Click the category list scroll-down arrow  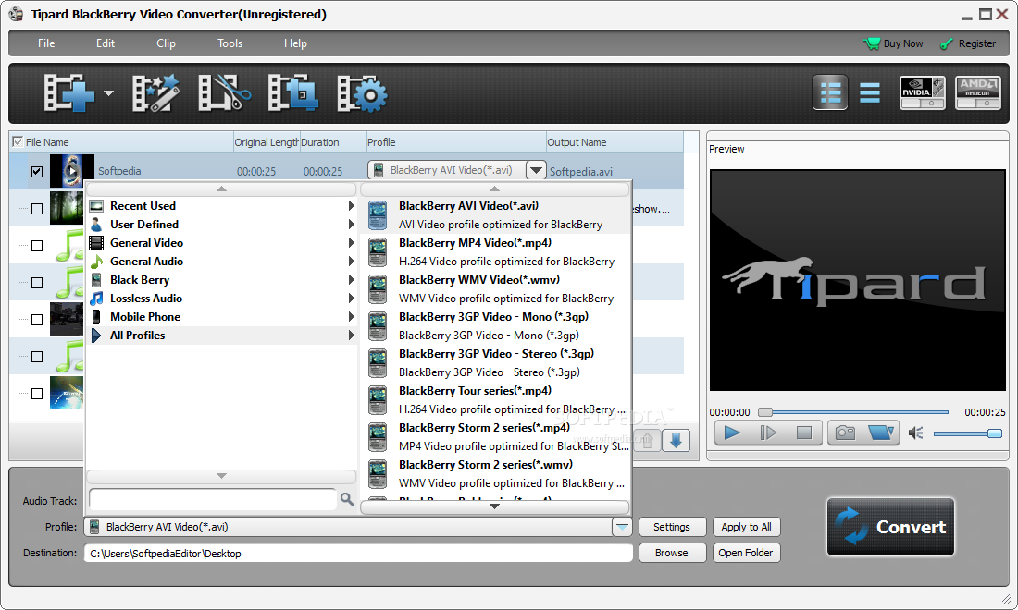point(221,476)
